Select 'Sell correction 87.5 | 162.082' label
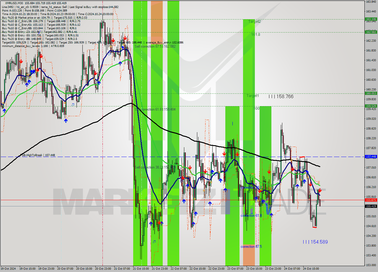 (x=155, y=46)
